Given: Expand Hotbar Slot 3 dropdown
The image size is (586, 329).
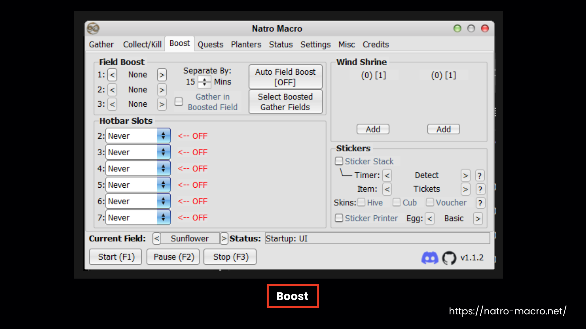Looking at the screenshot, I should tap(164, 152).
